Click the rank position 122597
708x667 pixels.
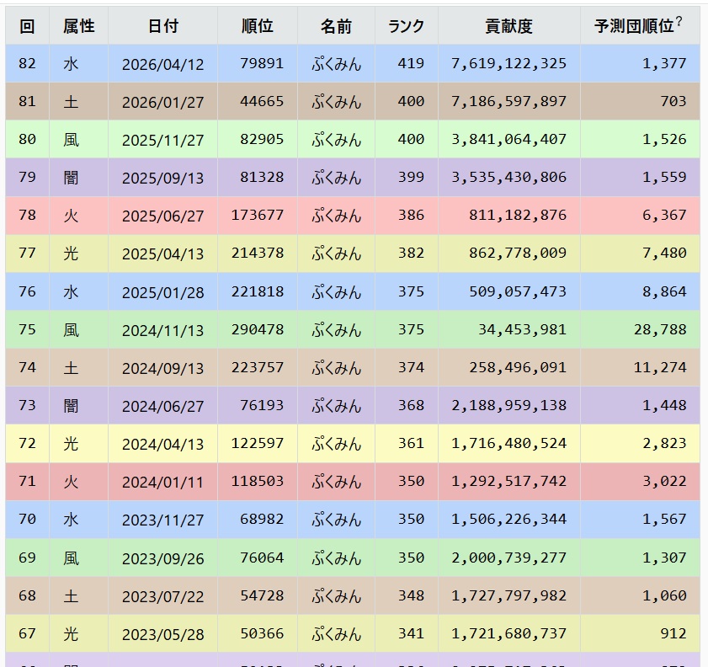(x=258, y=444)
